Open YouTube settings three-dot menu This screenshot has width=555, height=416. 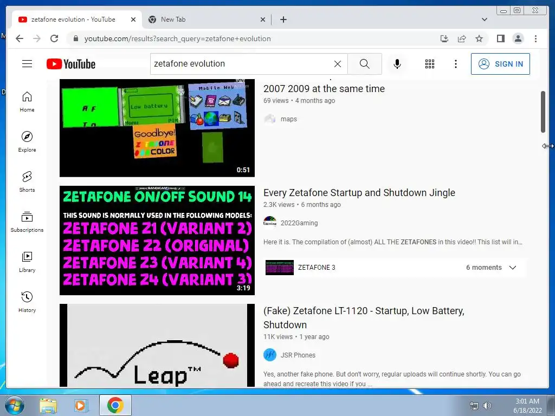click(x=455, y=64)
